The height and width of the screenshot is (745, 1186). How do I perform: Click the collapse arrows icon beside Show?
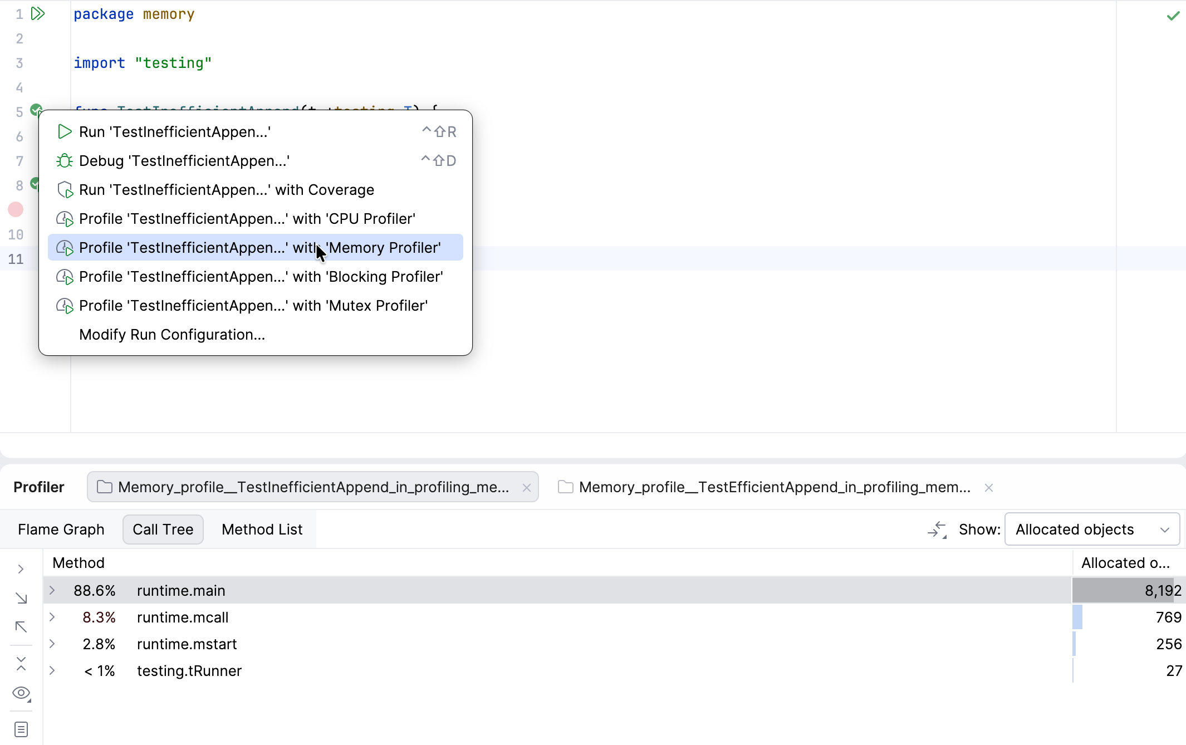pyautogui.click(x=937, y=530)
